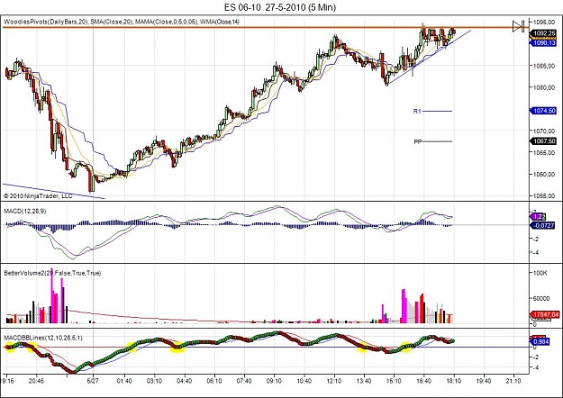
Task: Click the 1074,50 R1 price marker
Action: coord(544,111)
